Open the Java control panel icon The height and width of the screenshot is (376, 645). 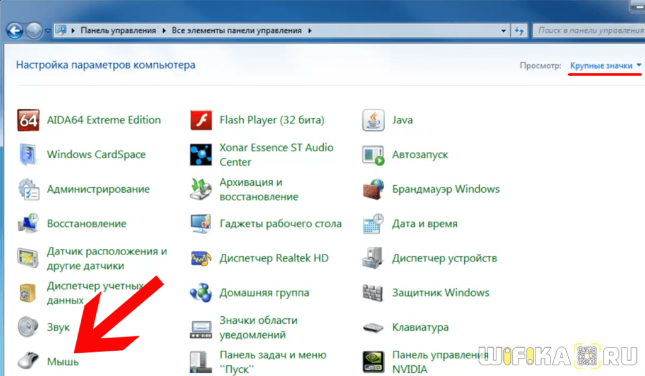(x=374, y=120)
